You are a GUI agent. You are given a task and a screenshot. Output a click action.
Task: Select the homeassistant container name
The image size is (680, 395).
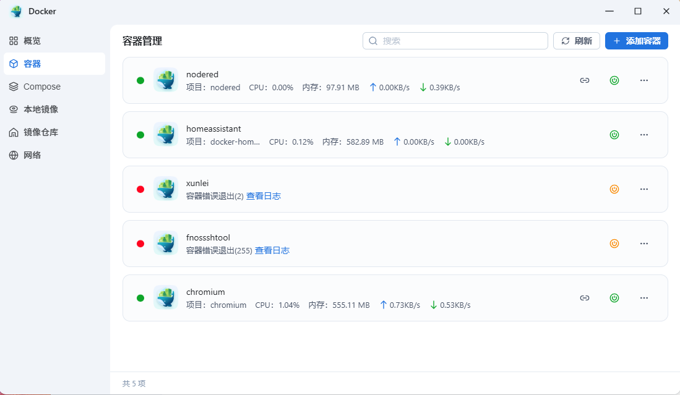coord(213,129)
